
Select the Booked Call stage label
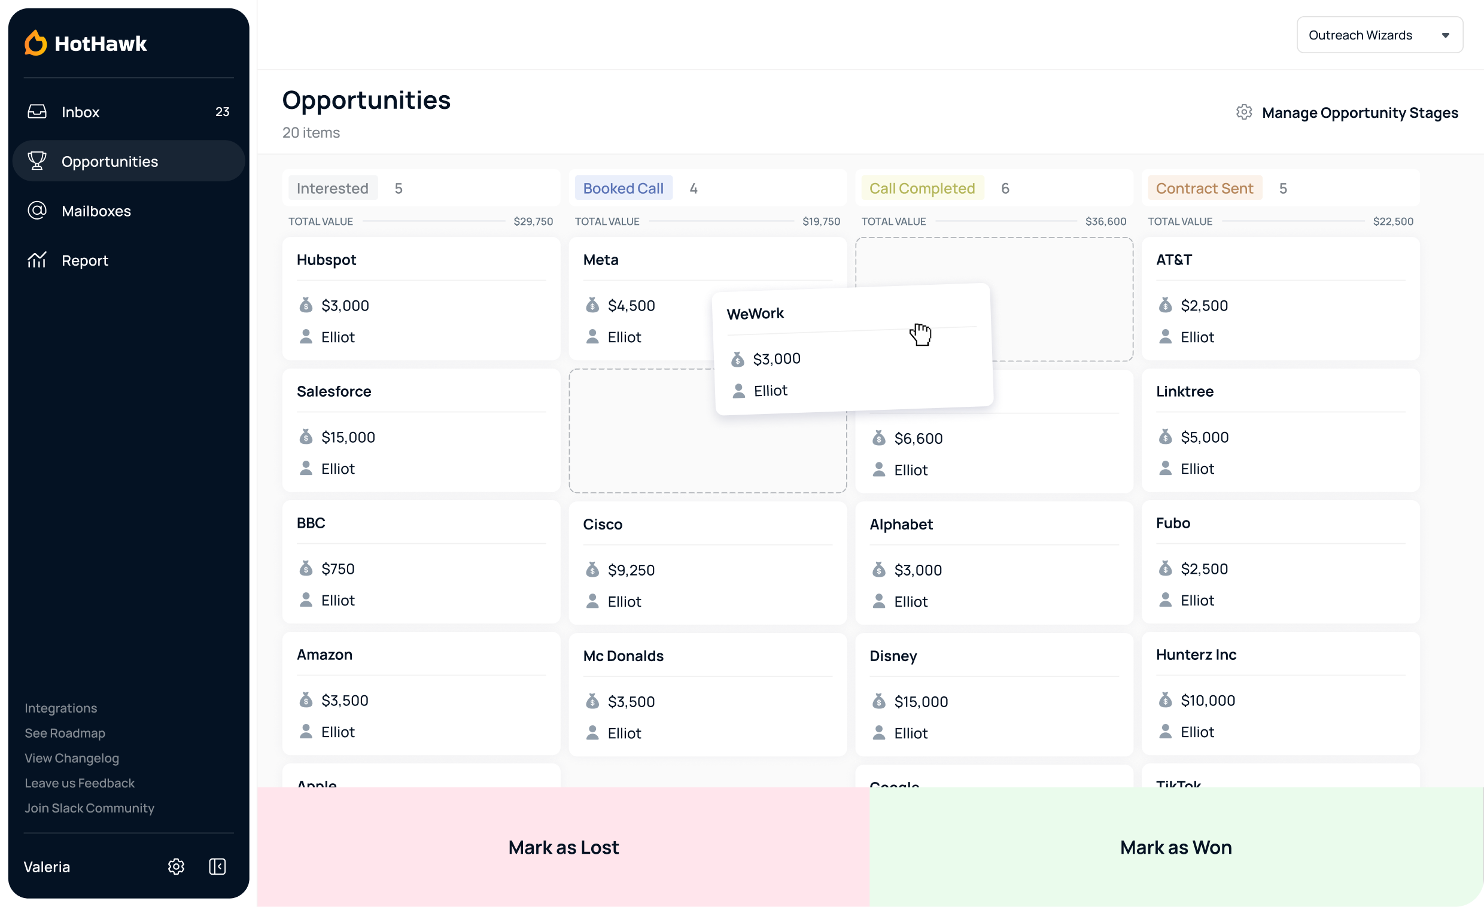(x=623, y=188)
